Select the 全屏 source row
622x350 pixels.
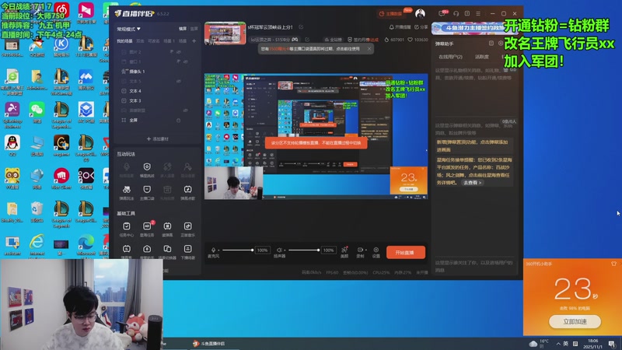click(157, 120)
